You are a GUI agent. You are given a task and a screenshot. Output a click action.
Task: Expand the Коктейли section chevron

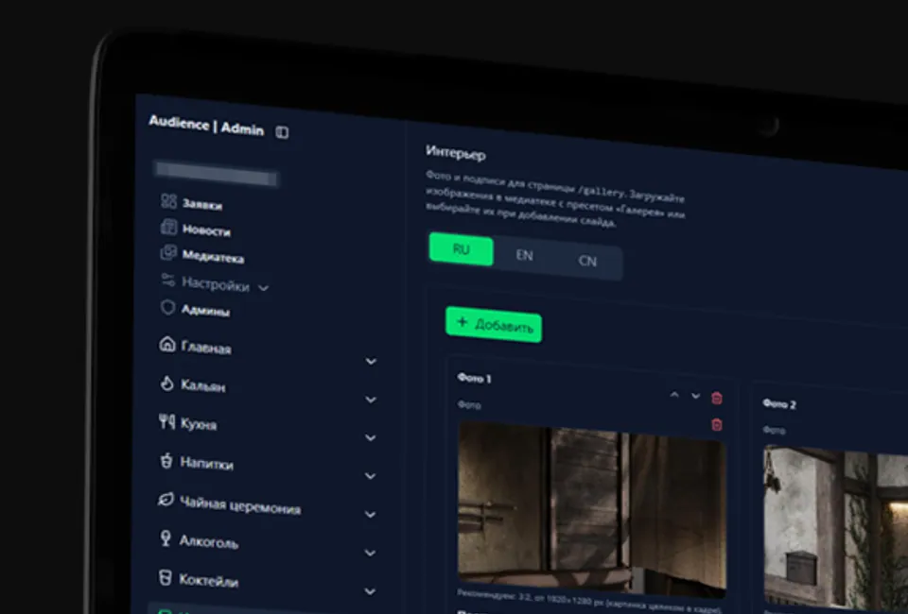(x=371, y=591)
